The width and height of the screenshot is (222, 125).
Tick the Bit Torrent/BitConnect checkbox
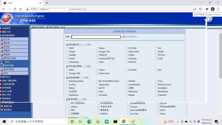[x=97, y=81]
